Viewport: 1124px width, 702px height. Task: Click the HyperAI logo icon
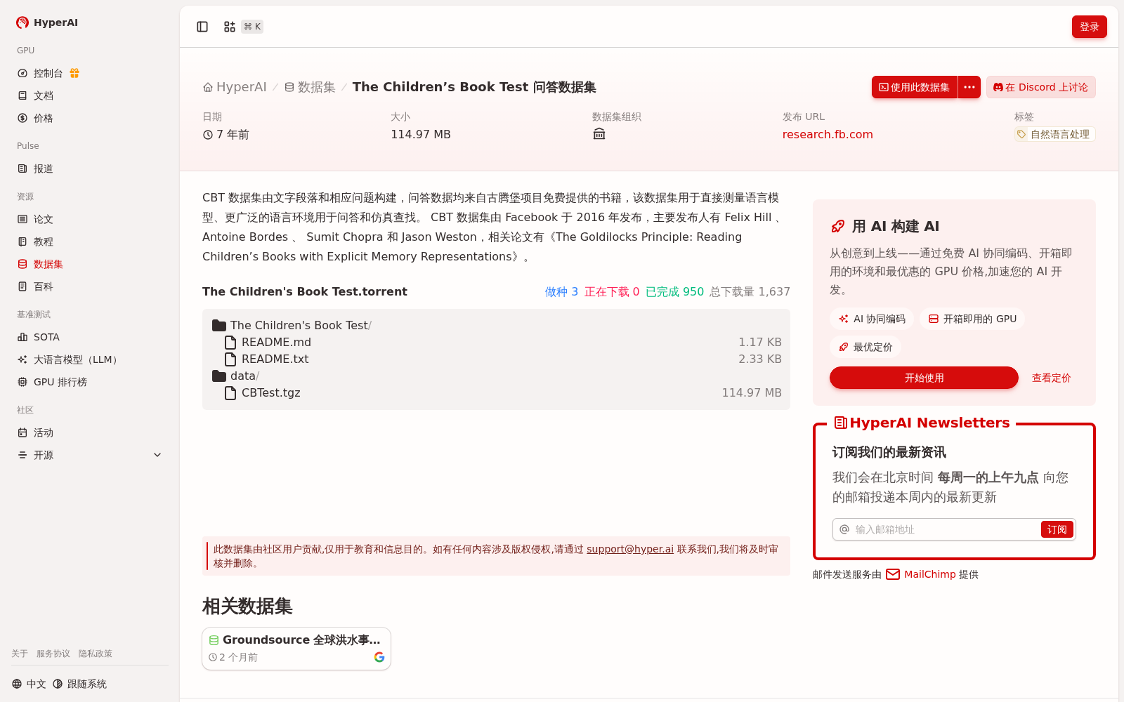pos(22,22)
